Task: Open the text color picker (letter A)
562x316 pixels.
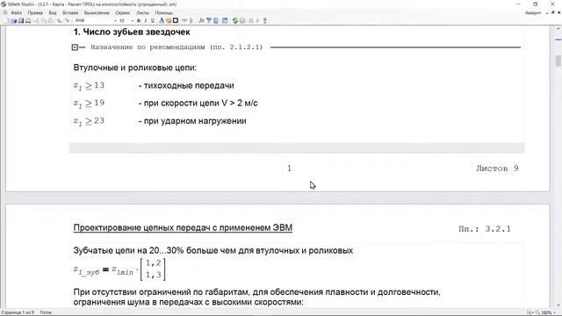Action: [x=162, y=21]
